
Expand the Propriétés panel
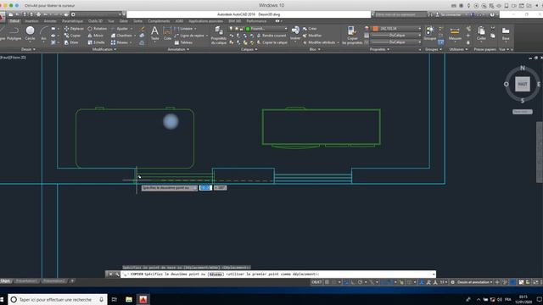pyautogui.click(x=379, y=49)
